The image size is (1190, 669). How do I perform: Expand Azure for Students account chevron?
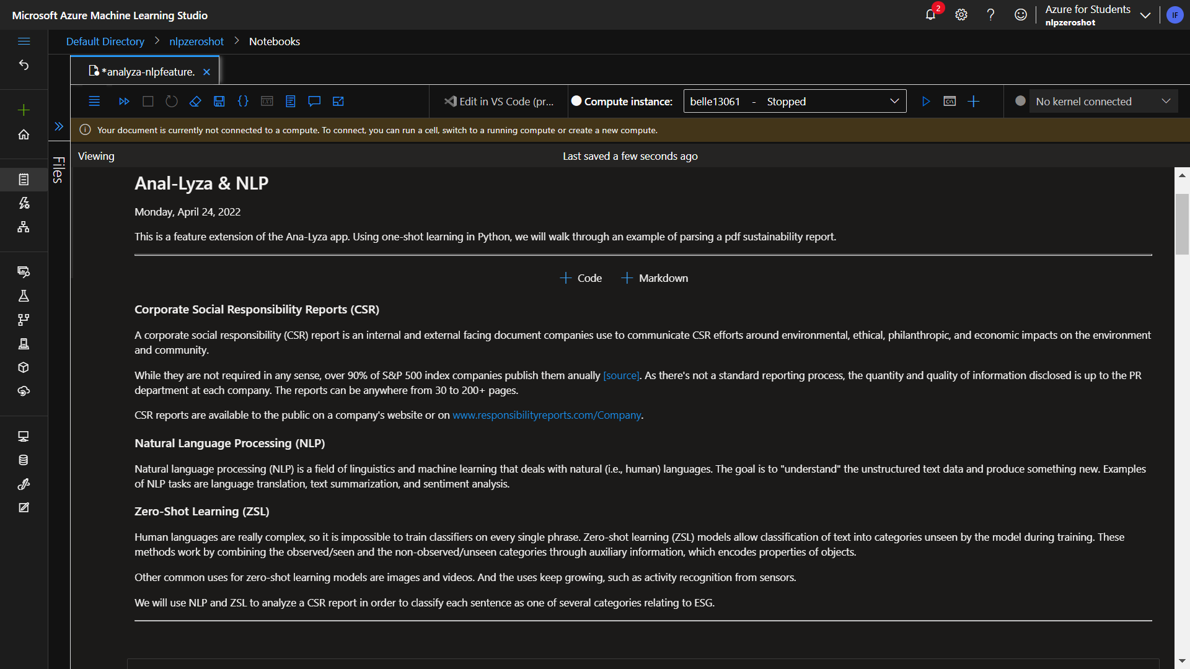click(x=1145, y=15)
